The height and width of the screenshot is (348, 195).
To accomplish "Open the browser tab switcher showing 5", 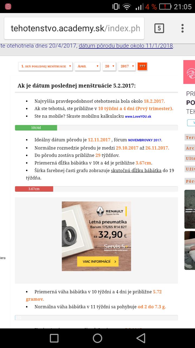I will click(x=159, y=28).
